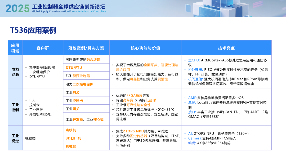Click the 技术亮点 column header

(227, 47)
